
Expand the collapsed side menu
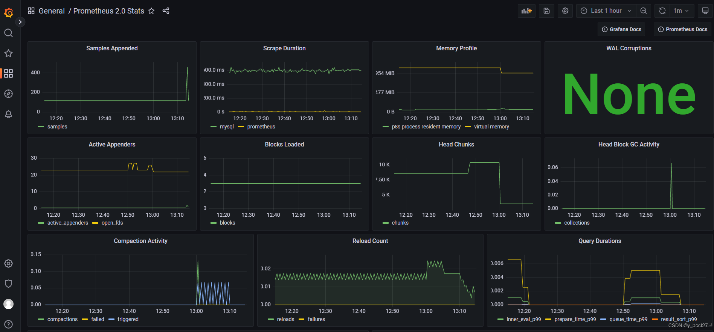[x=20, y=22]
